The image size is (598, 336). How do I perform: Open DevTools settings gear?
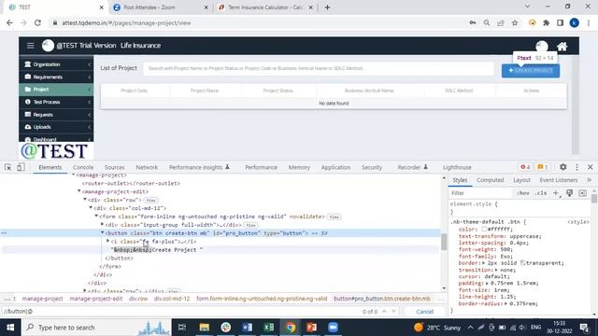(562, 167)
